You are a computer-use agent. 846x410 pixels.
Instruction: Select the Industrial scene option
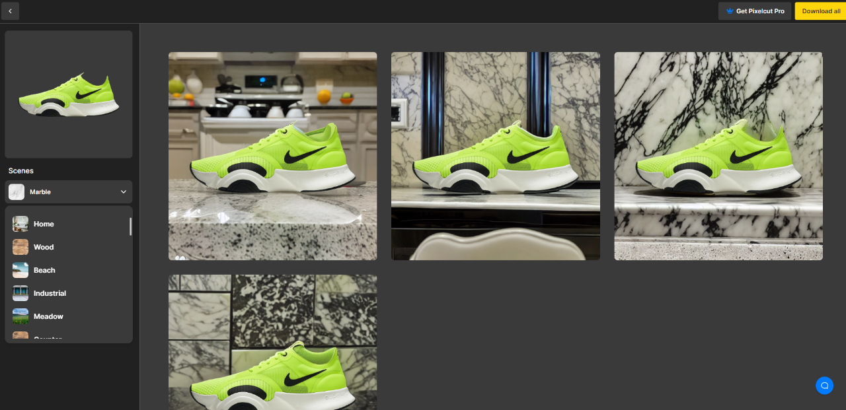(68, 293)
